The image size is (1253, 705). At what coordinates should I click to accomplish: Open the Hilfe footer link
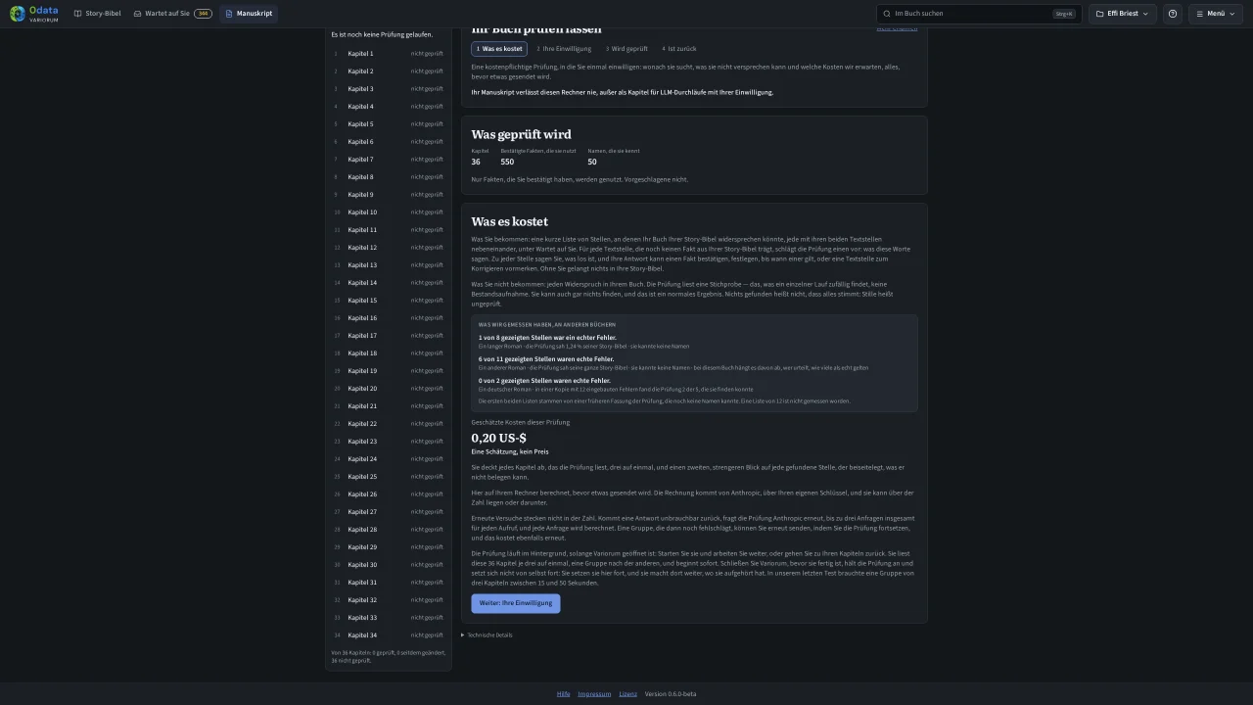(563, 694)
